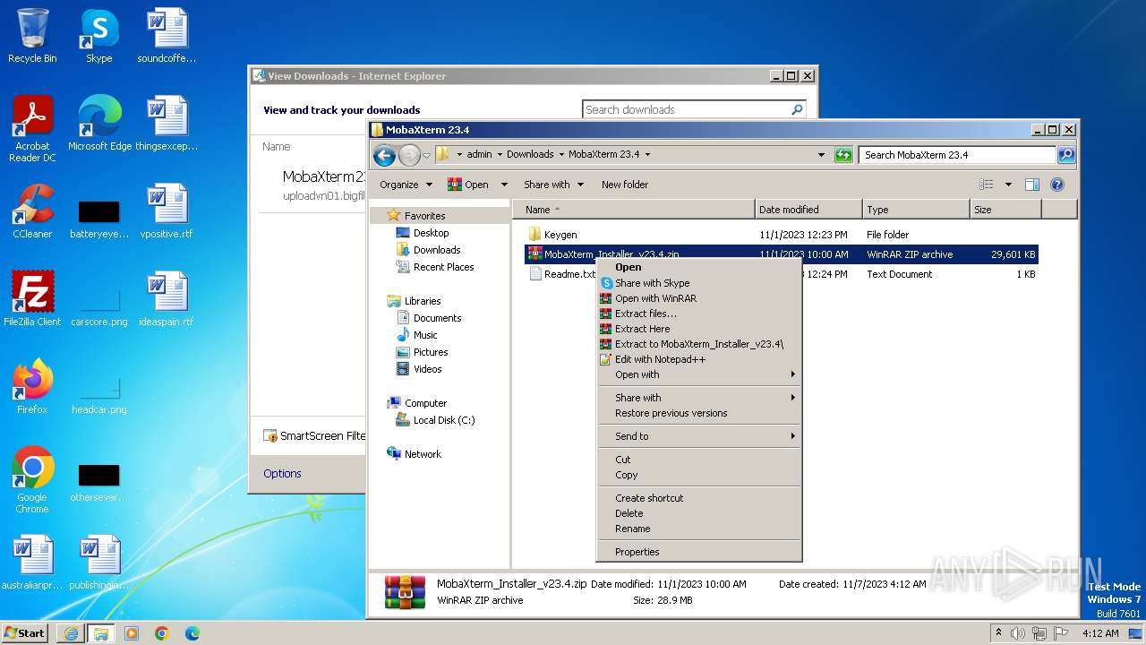Viewport: 1146px width, 645px height.
Task: Select Extract to MobaXterm_Installer_v23.4\
Action: 699,344
